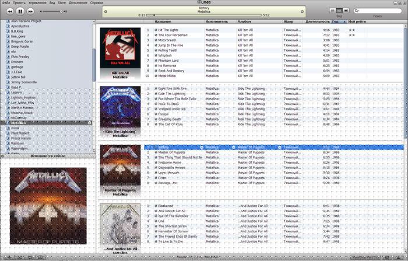The width and height of the screenshot is (408, 261).
Task: Uncheck the Whiplash song checkbox
Action: (156, 55)
